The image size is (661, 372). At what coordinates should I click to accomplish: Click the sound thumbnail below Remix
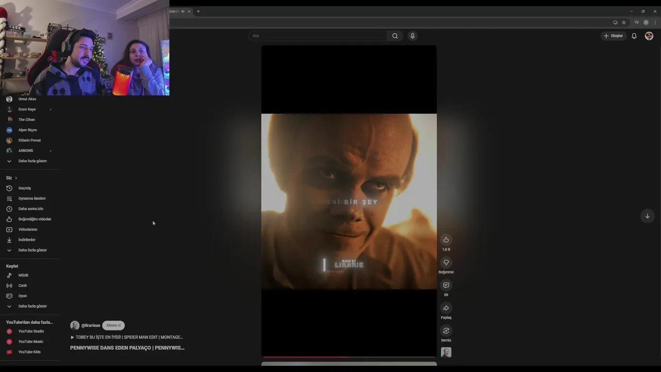pyautogui.click(x=446, y=352)
